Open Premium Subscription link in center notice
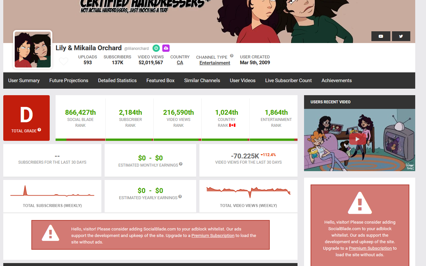The height and width of the screenshot is (266, 426). tap(213, 235)
